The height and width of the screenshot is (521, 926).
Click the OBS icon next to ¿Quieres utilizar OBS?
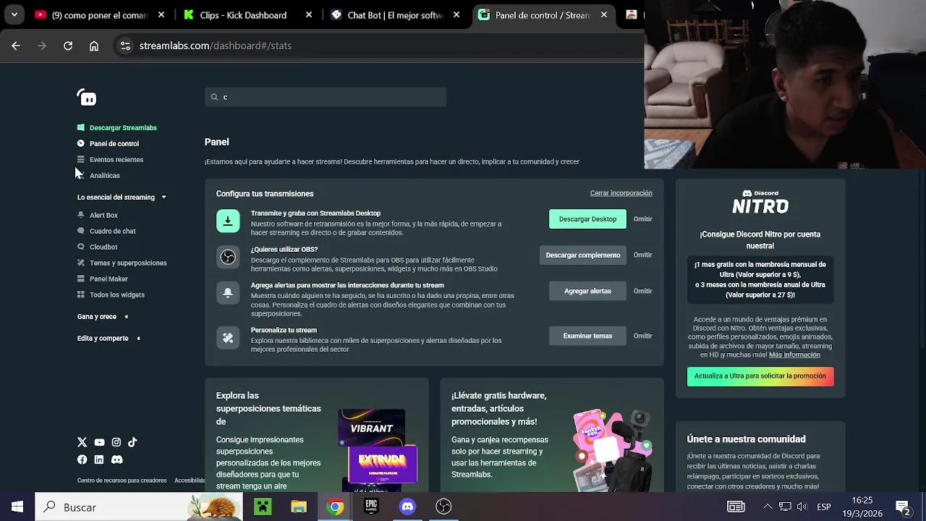point(228,257)
